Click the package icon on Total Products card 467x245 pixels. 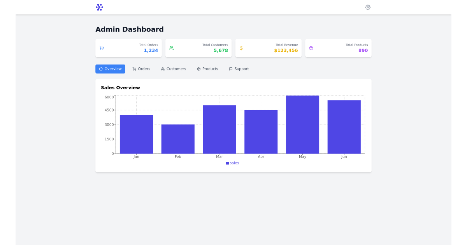[311, 47]
